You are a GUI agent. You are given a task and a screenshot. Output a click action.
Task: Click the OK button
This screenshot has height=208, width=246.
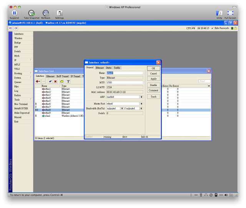pyautogui.click(x=153, y=68)
